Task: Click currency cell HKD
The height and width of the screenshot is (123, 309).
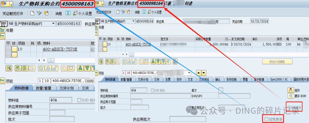Action: click(281, 44)
